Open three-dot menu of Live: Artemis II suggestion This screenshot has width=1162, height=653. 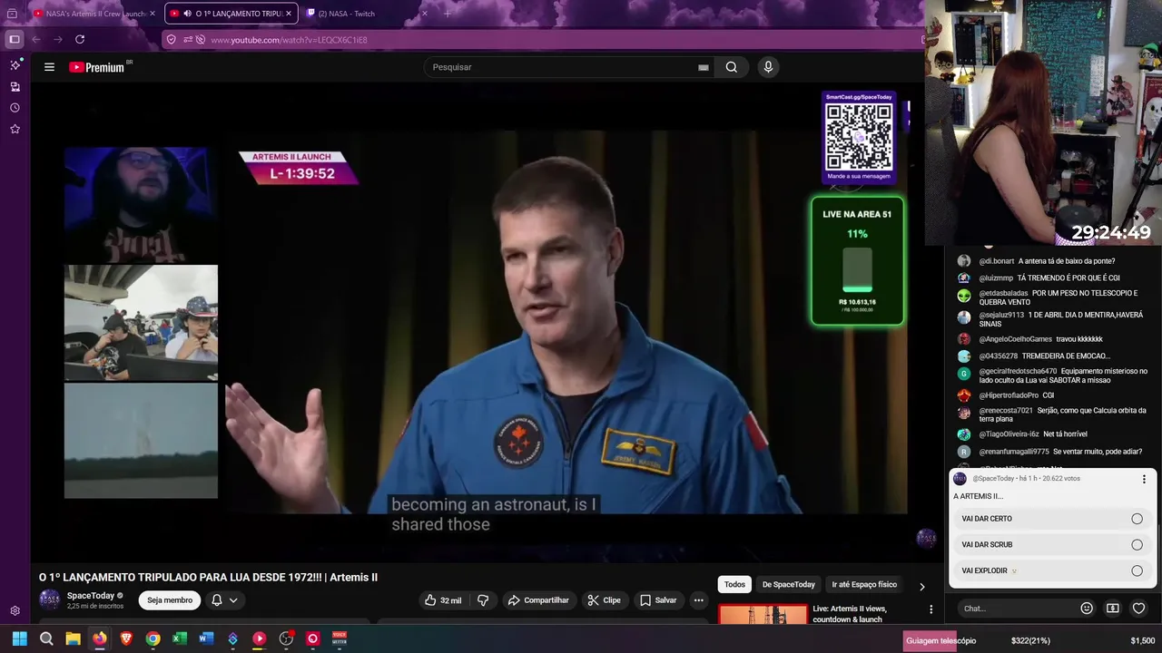click(931, 609)
